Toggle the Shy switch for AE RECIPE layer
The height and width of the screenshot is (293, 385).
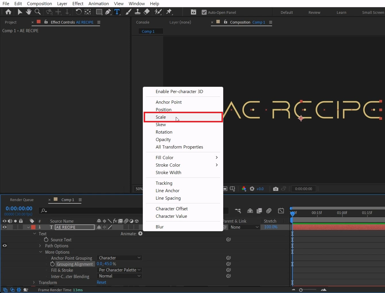tap(99, 227)
